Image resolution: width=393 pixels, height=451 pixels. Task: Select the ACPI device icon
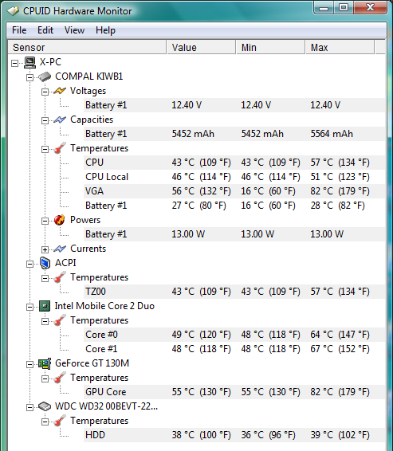(45, 263)
